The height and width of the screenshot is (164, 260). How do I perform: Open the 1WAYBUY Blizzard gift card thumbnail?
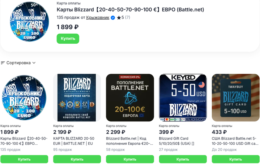[x=235, y=98]
